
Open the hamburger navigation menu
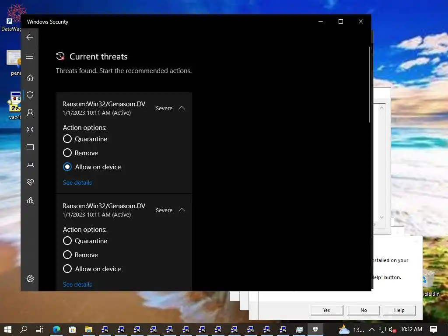(x=30, y=56)
